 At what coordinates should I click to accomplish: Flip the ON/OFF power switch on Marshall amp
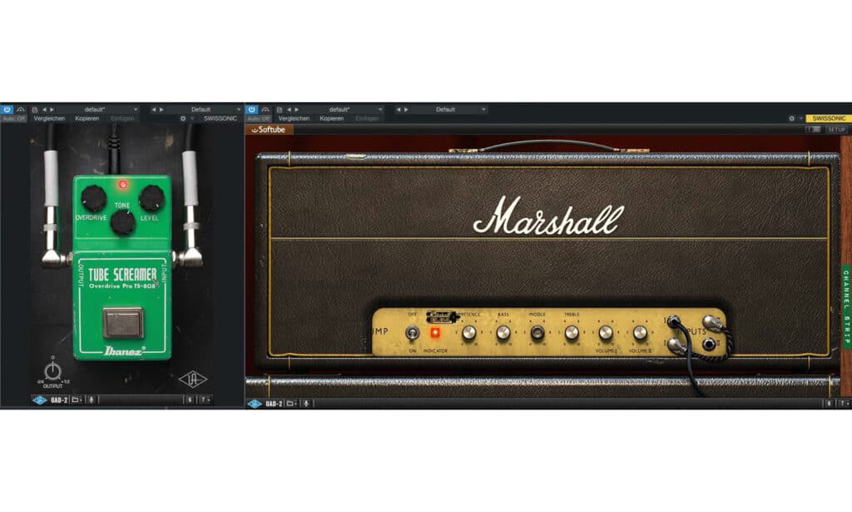click(413, 333)
